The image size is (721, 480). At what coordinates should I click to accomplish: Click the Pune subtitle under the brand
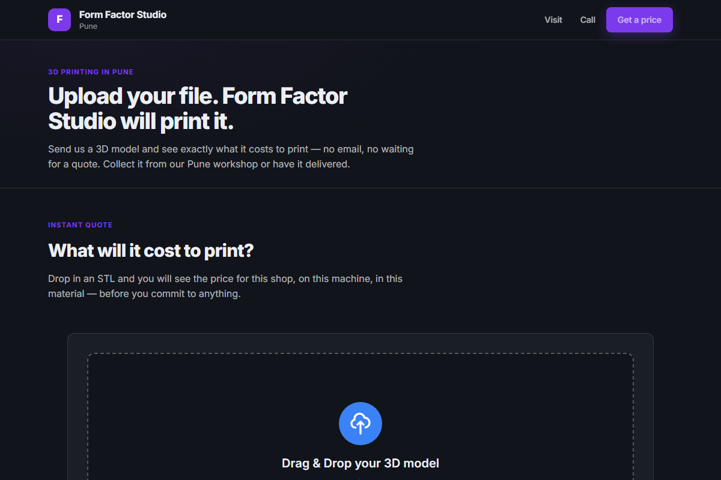tap(88, 26)
